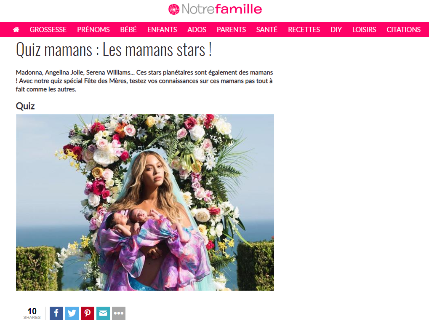Click the Notrefamille logo
429x329 pixels.
[215, 9]
